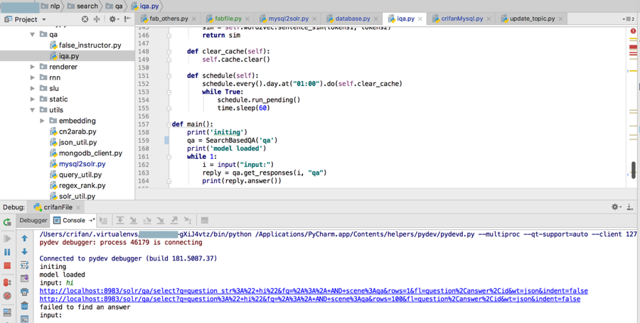Toggle soft-wrap in console output
Screen dimensions: 640x323
pos(24,265)
